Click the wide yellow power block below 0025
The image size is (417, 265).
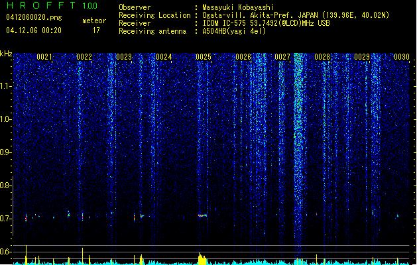pos(202,259)
